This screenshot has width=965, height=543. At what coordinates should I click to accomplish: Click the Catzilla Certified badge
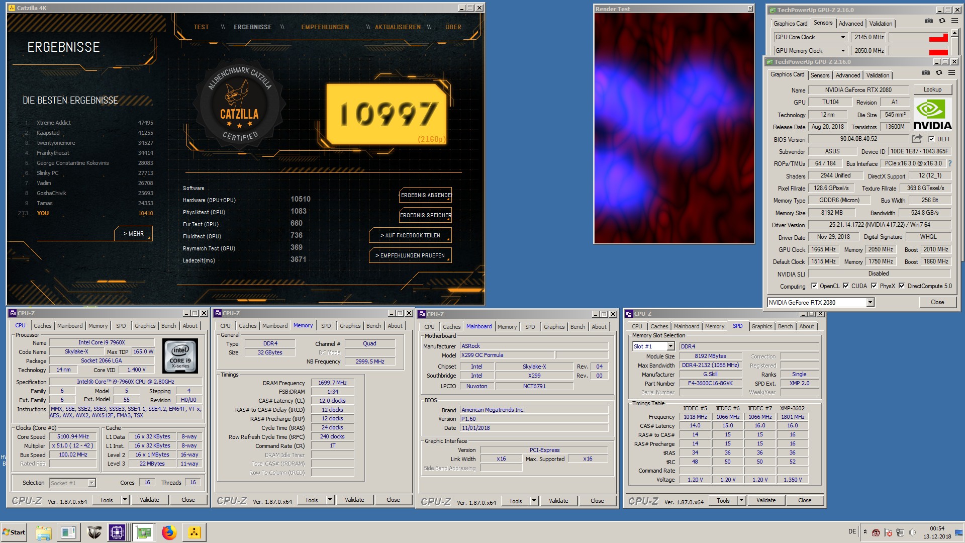[x=240, y=105]
